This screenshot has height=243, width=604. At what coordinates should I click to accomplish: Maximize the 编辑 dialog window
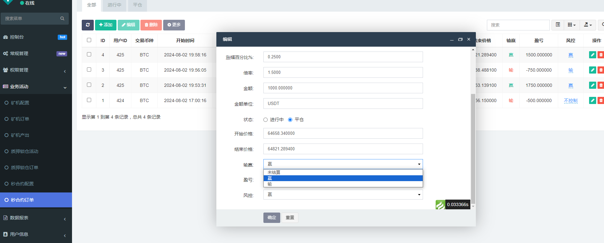click(460, 39)
